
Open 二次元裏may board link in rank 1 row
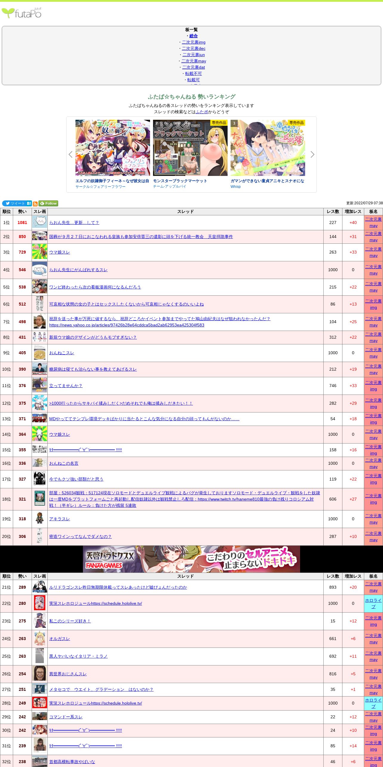coord(373,223)
